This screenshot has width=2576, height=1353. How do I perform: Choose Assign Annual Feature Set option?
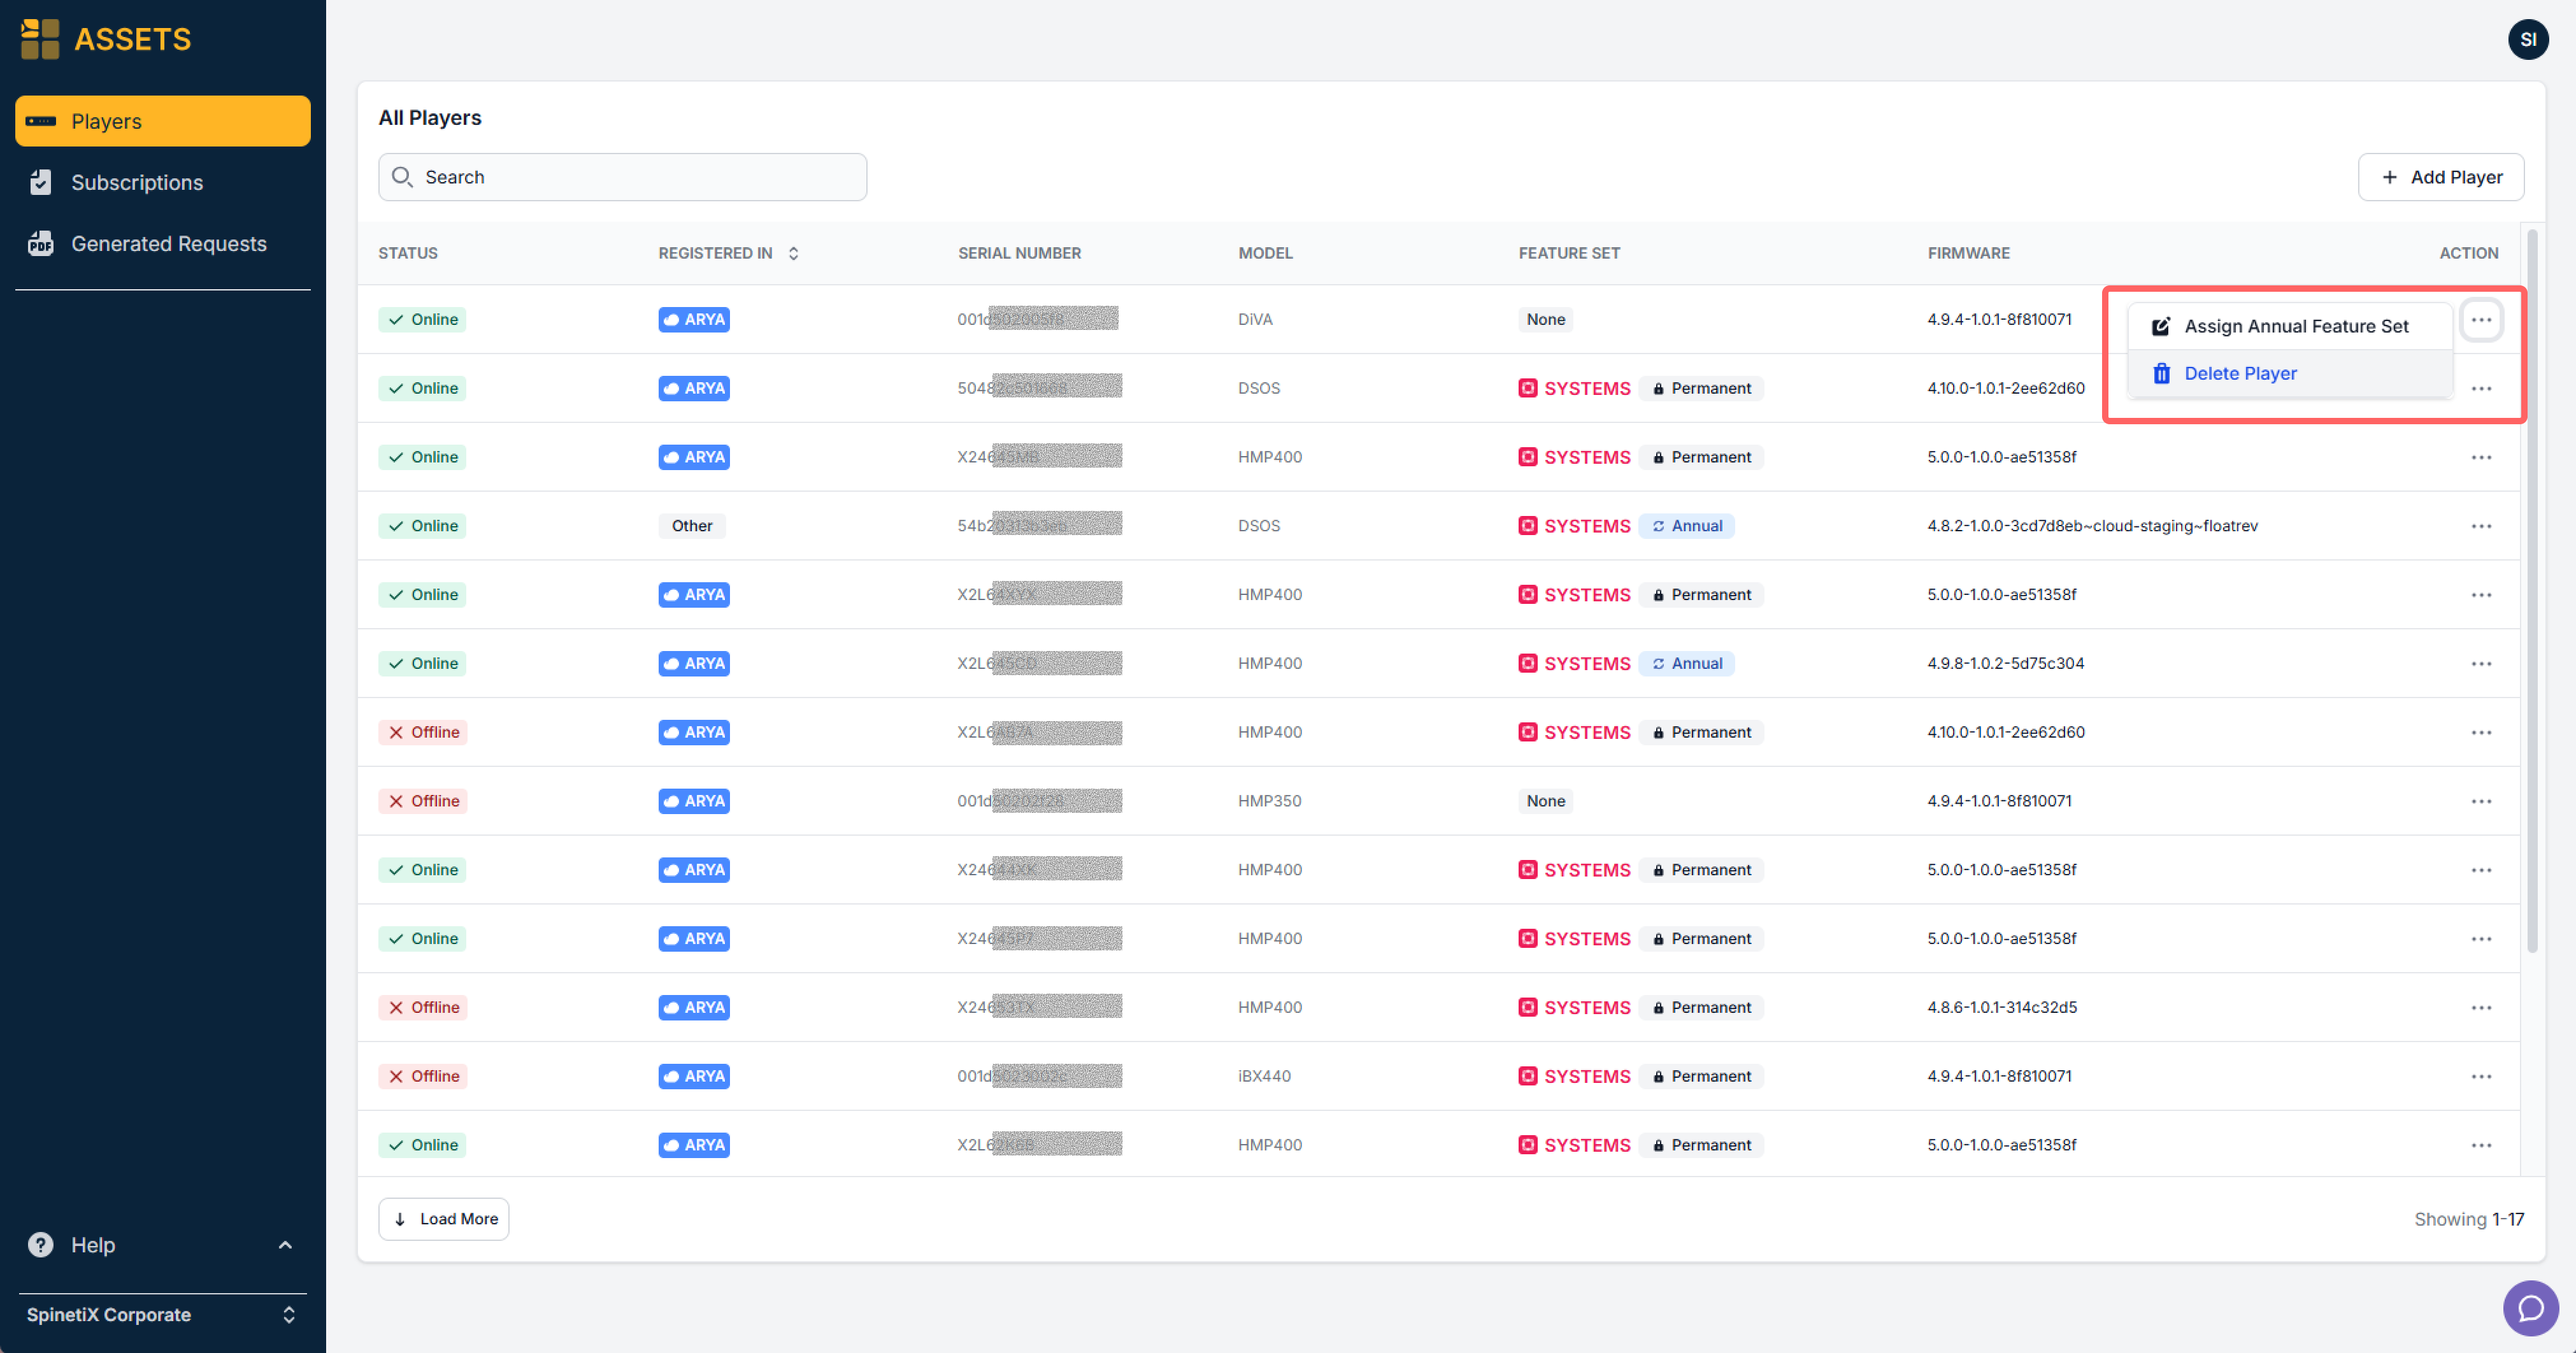click(x=2289, y=326)
